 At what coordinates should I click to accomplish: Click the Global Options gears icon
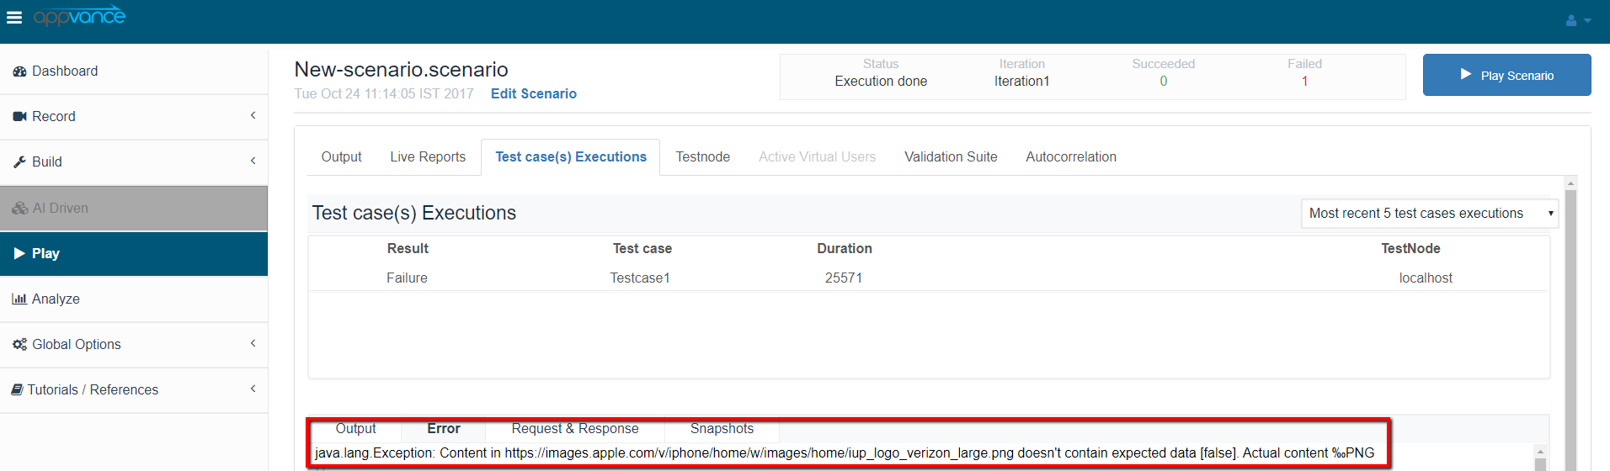[x=19, y=345]
